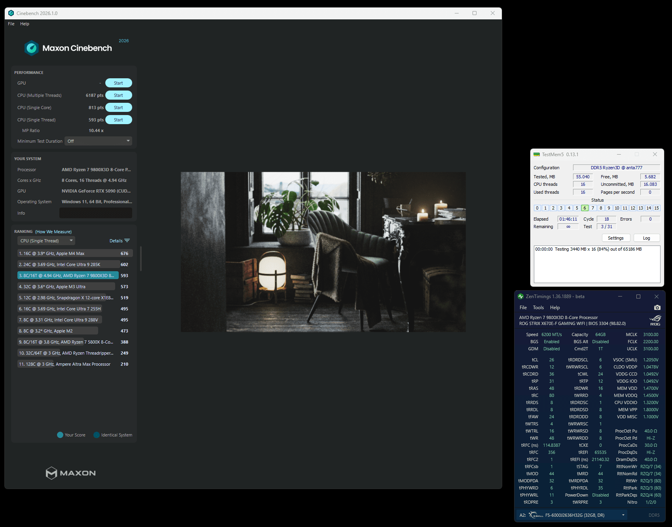Click the Test progress value 3 / 31
Image resolution: width=672 pixels, height=527 pixels.
pos(607,227)
